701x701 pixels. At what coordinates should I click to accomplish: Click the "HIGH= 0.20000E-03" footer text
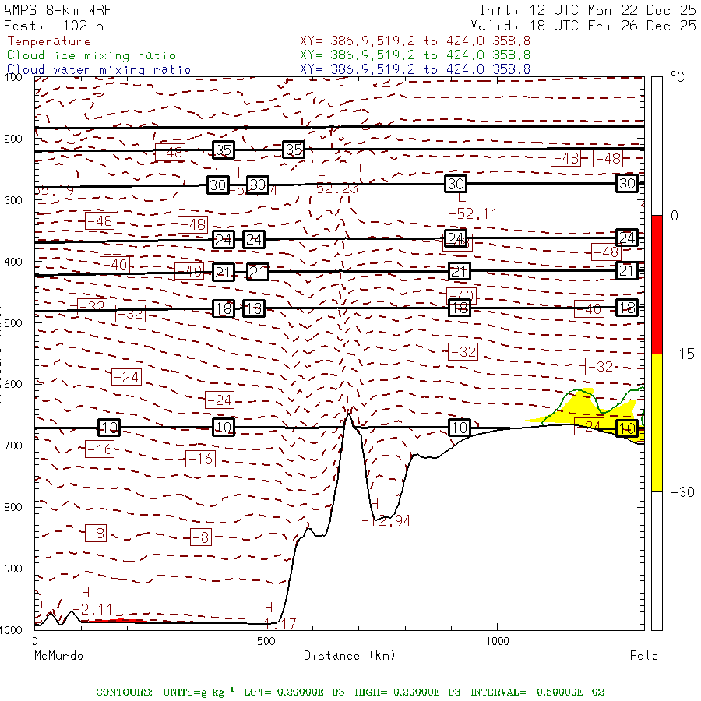407,692
